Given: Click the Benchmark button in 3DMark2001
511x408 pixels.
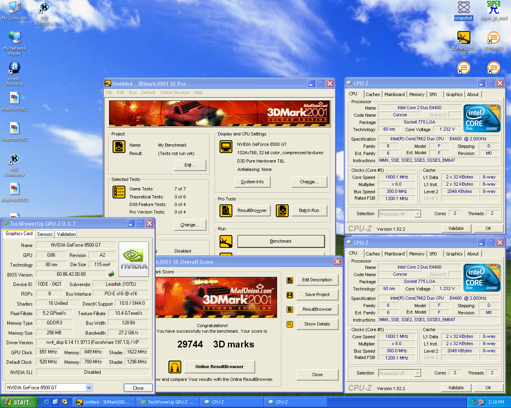Looking at the screenshot, I should click(x=281, y=241).
